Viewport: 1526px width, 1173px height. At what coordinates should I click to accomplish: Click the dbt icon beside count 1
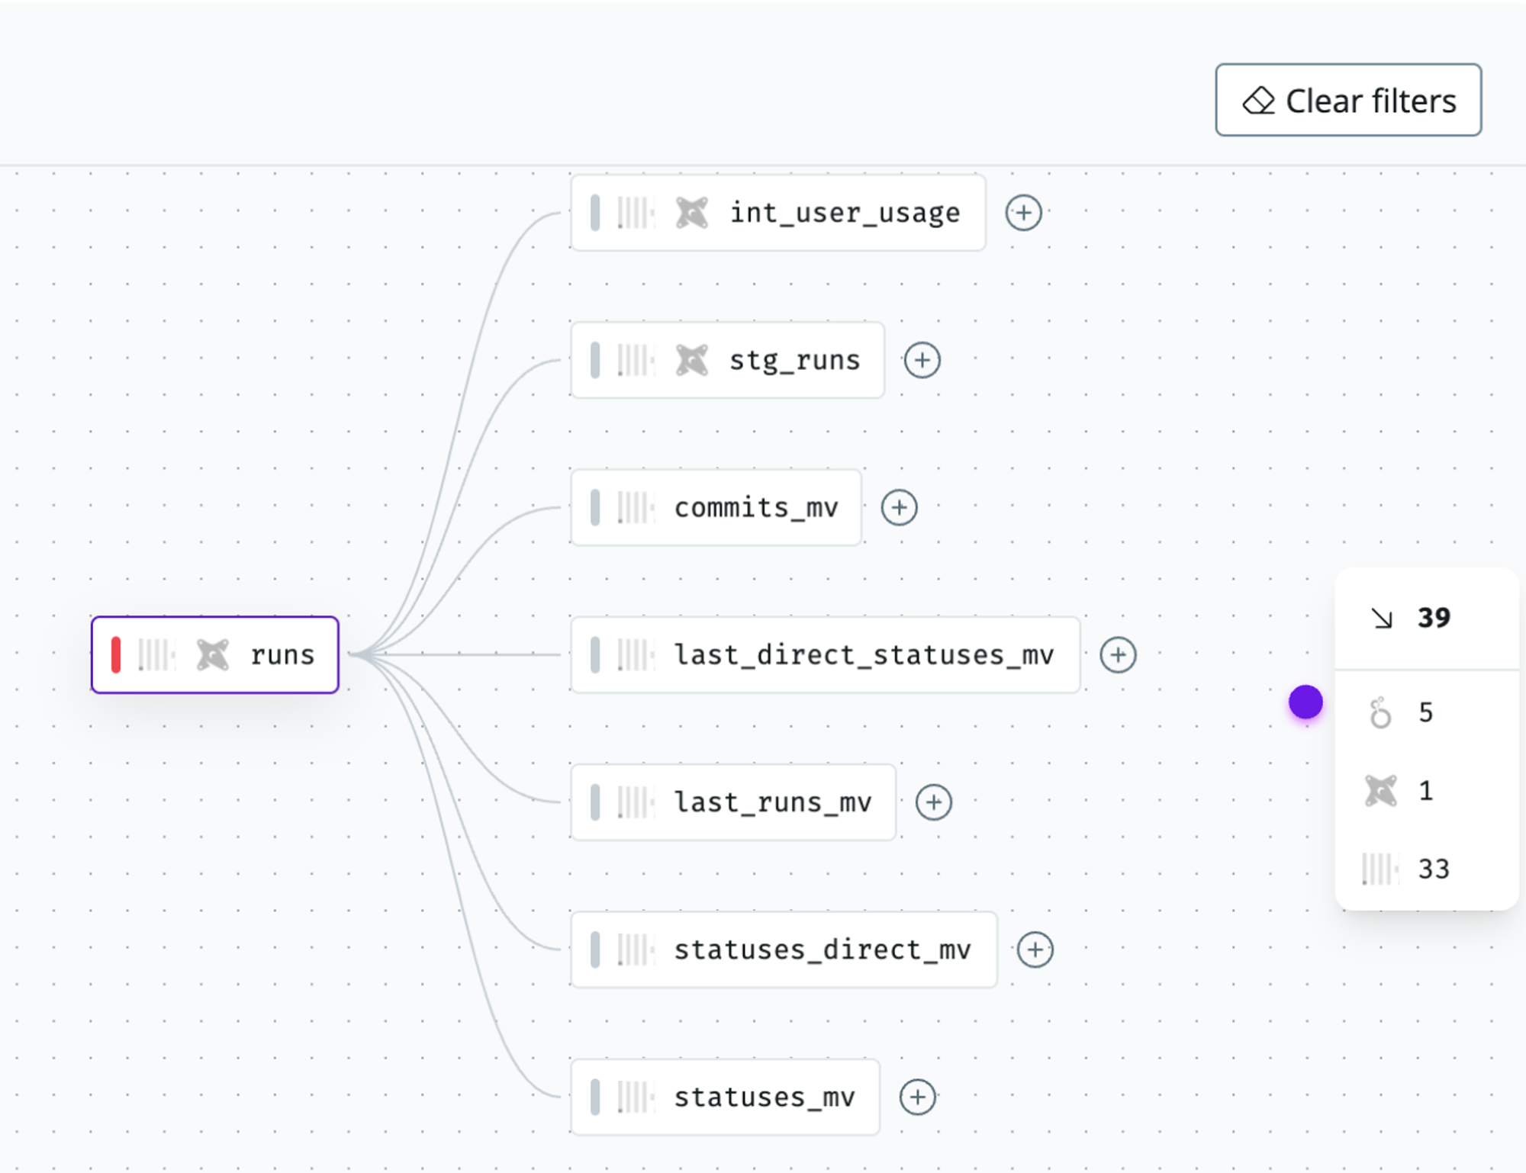pos(1380,791)
